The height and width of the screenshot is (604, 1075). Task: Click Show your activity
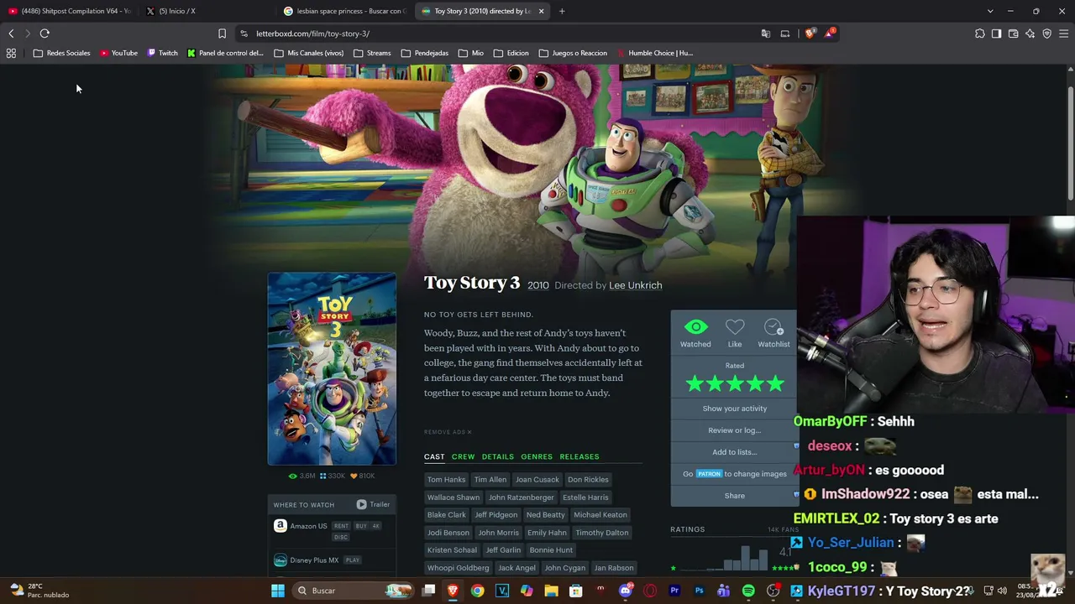[x=735, y=409]
